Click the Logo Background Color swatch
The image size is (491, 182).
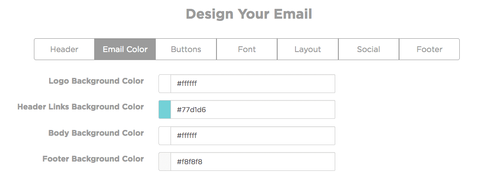165,84
